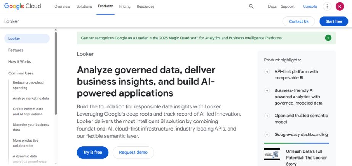Image resolution: width=352 pixels, height=166 pixels.
Task: Click the arrow icon beside Open and trusted semantic model
Action: coord(267,116)
